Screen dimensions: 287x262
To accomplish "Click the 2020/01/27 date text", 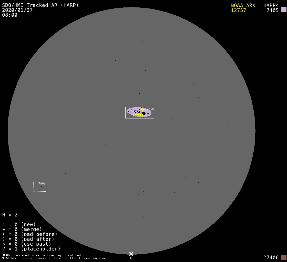I will [x=17, y=10].
